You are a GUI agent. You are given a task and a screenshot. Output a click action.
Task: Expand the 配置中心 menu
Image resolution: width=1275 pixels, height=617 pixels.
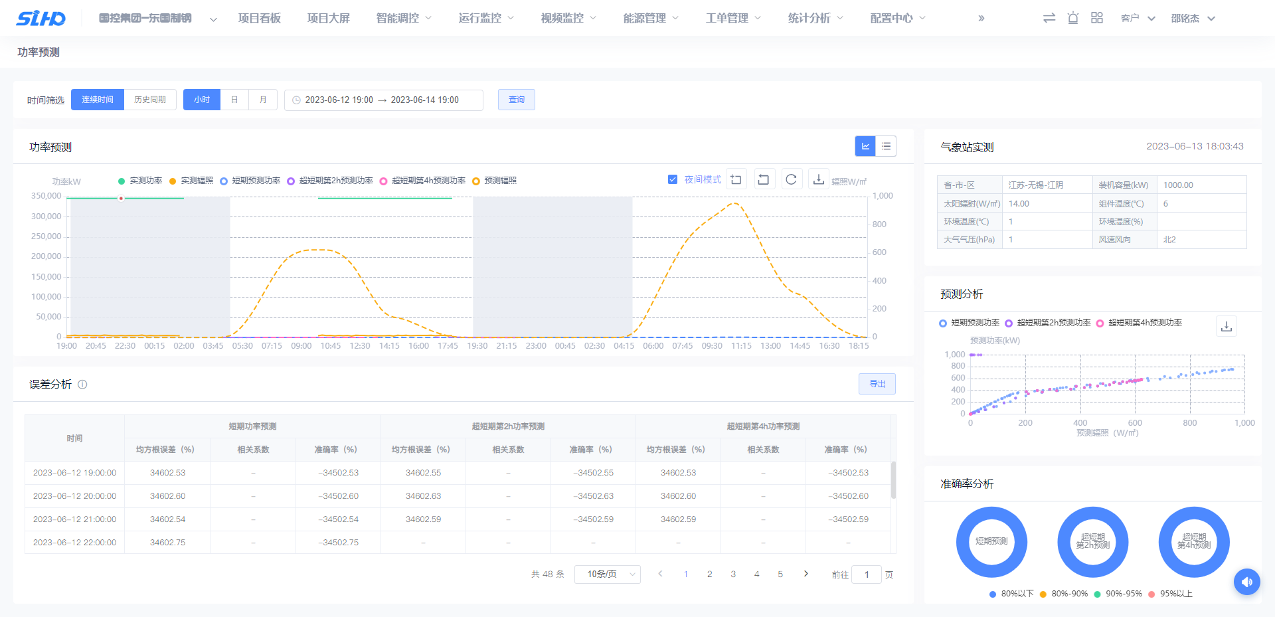(898, 19)
